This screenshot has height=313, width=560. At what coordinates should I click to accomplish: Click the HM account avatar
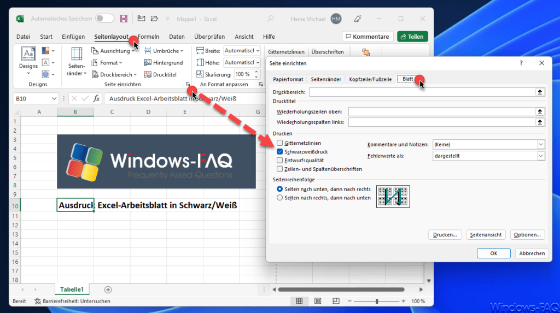[x=336, y=19]
